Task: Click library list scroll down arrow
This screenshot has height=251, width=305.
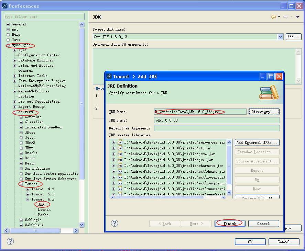Action: [229, 193]
